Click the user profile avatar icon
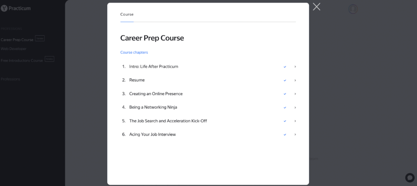The width and height of the screenshot is (417, 186). (x=353, y=9)
